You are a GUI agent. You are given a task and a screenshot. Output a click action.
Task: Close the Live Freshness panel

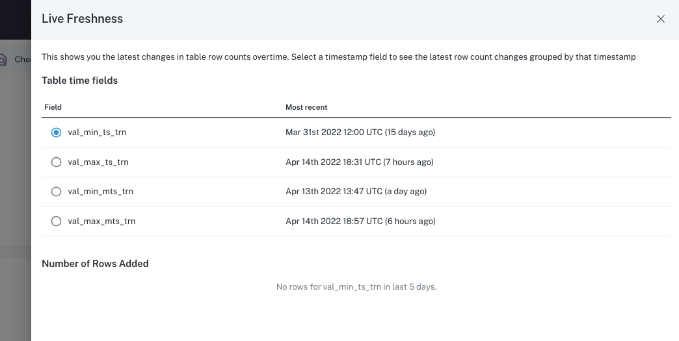(660, 19)
